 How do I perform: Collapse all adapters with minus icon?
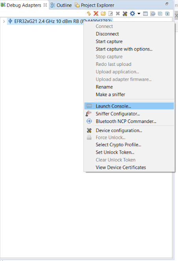click(160, 14)
